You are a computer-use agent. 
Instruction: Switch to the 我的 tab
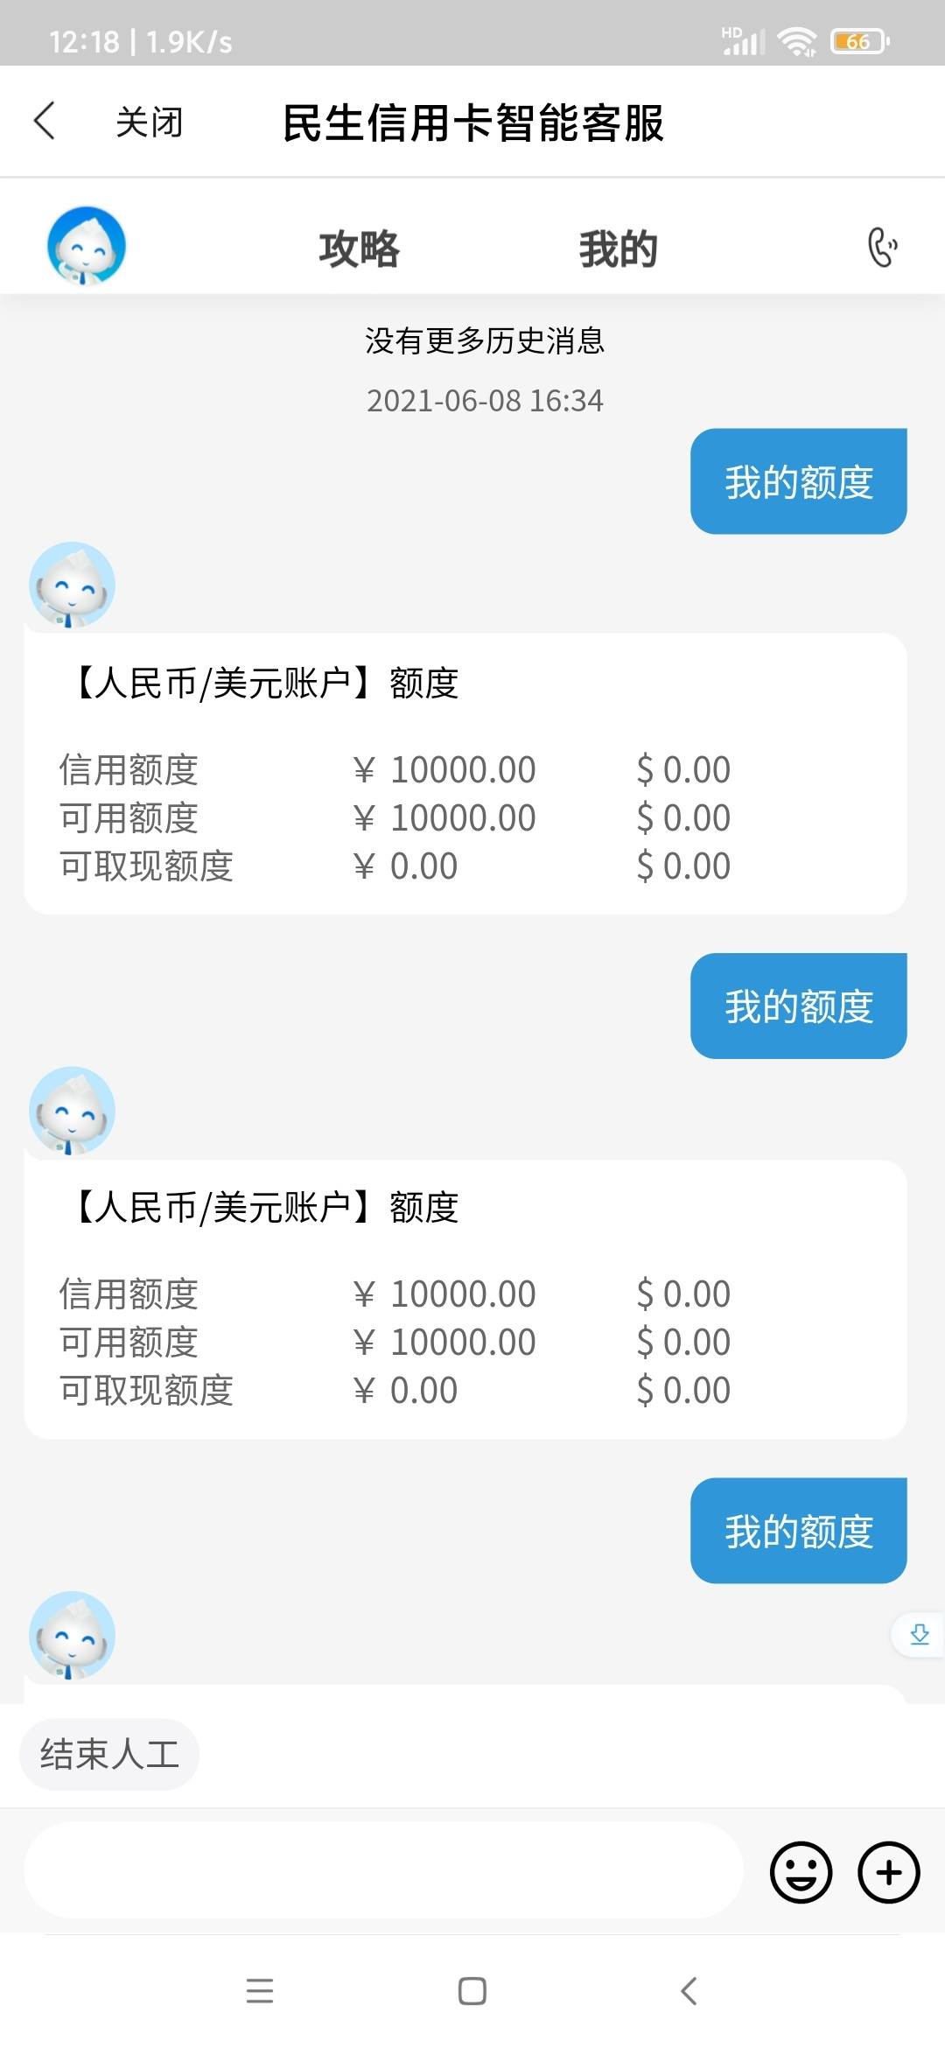[x=618, y=249]
